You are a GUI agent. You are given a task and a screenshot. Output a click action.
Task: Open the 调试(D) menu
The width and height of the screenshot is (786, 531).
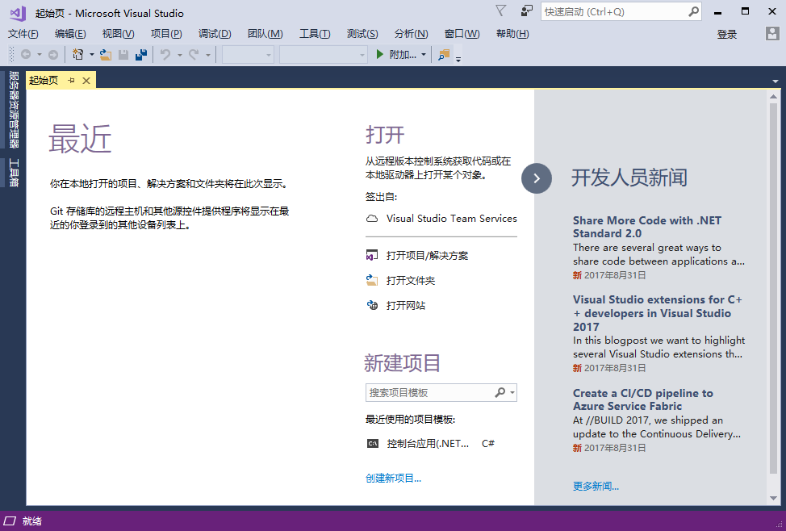click(215, 34)
